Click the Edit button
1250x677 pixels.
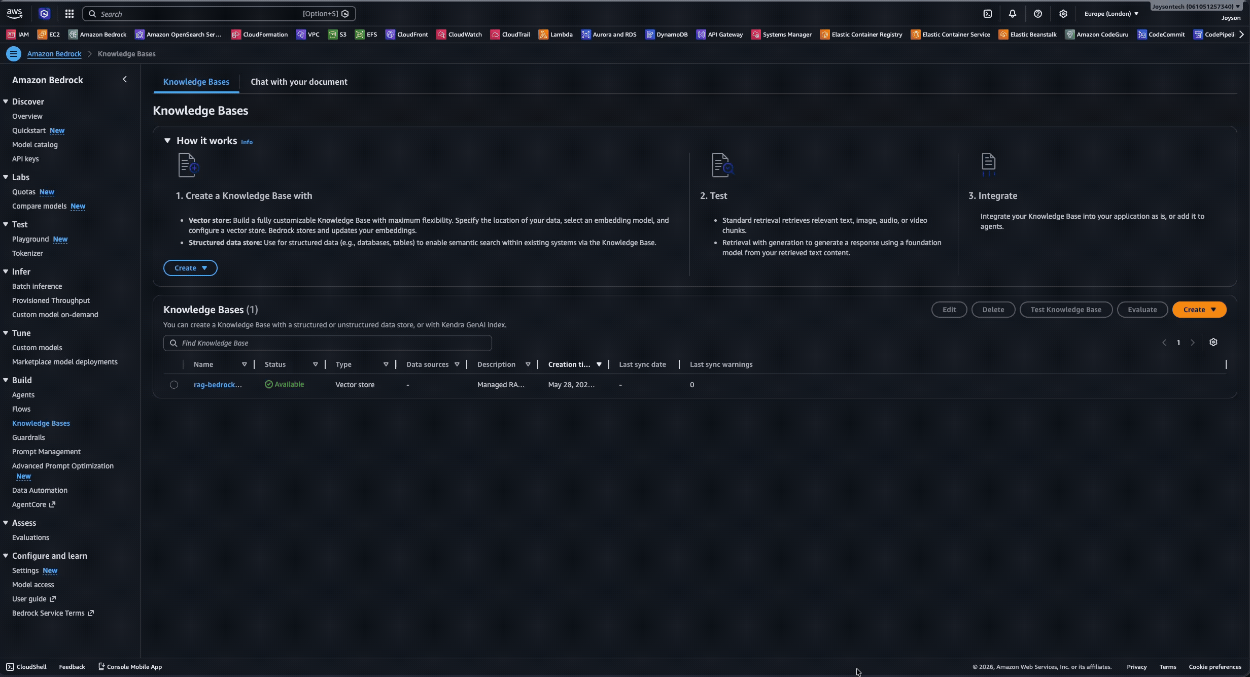pos(949,310)
